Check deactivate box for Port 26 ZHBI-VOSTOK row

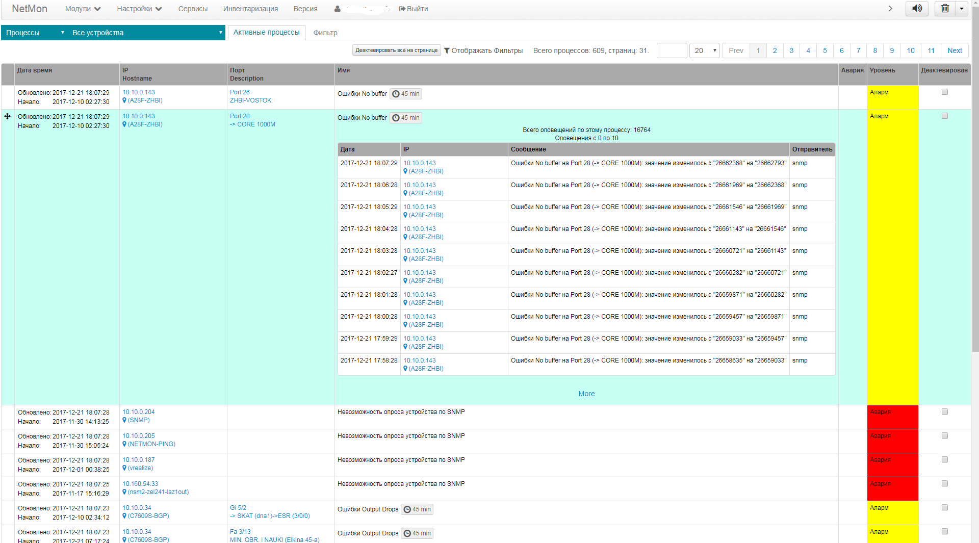(x=944, y=92)
